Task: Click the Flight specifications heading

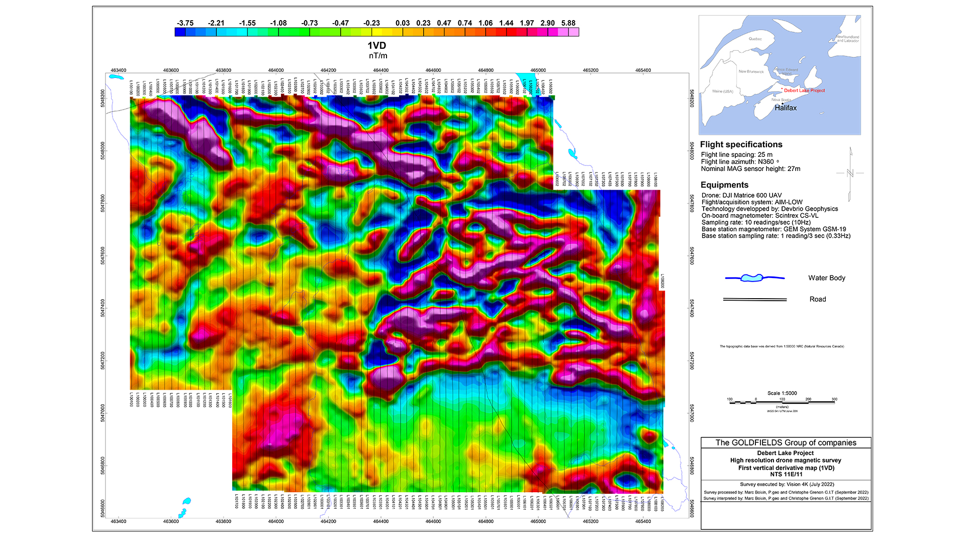Action: pos(741,144)
